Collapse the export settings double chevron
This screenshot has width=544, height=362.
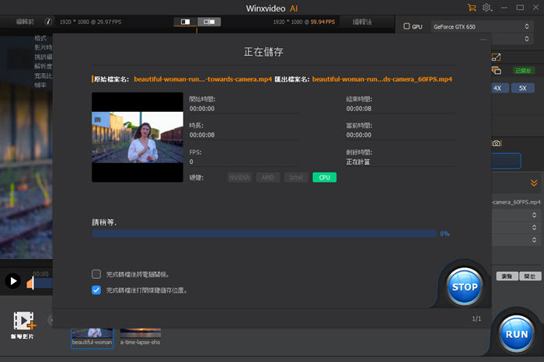pyautogui.click(x=534, y=183)
